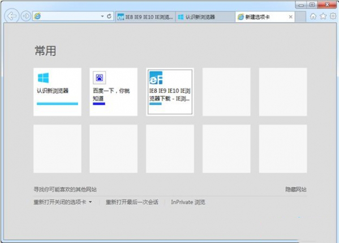Screen dimensions: 339x243
Task: Click the browser Back arrow button
Action: (x=12, y=16)
